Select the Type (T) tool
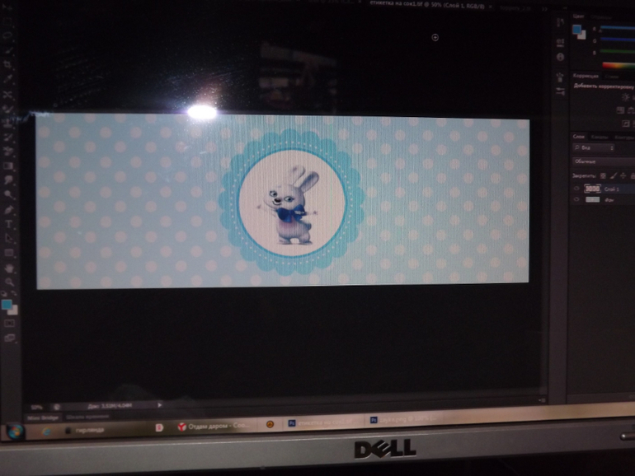Viewport: 635px width, 476px height. coord(9,223)
